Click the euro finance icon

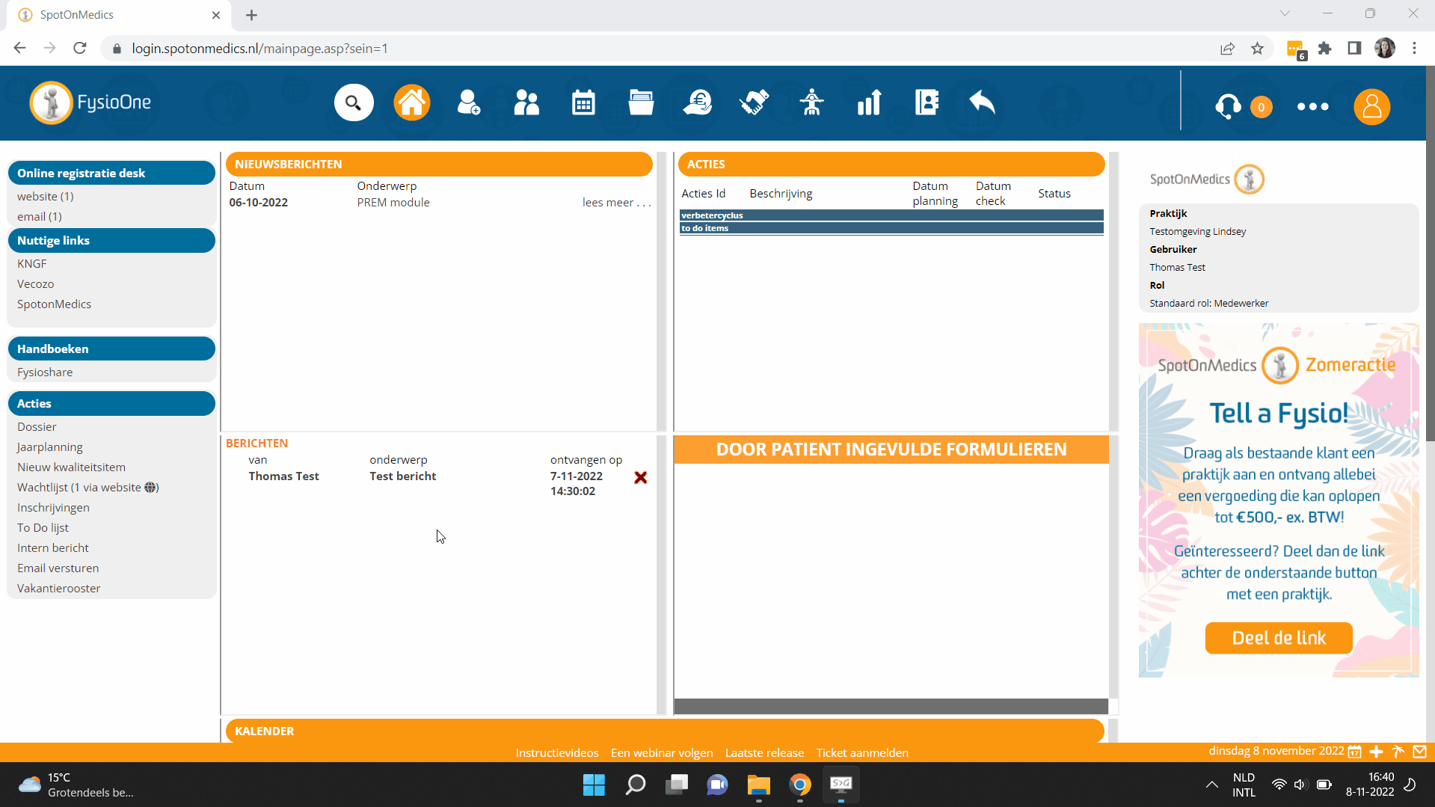click(x=697, y=103)
